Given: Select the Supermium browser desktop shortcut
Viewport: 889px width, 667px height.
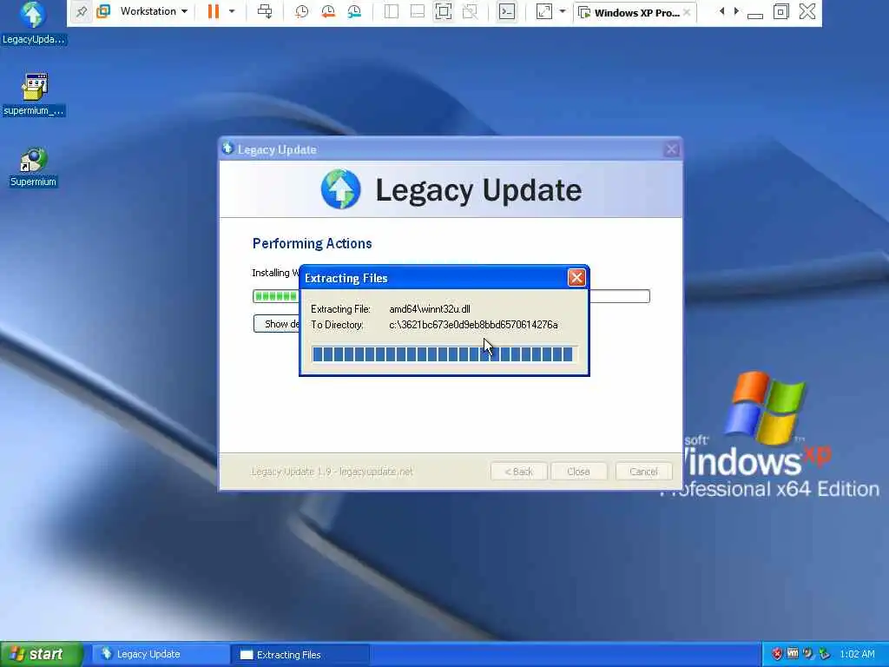Looking at the screenshot, I should [34, 168].
